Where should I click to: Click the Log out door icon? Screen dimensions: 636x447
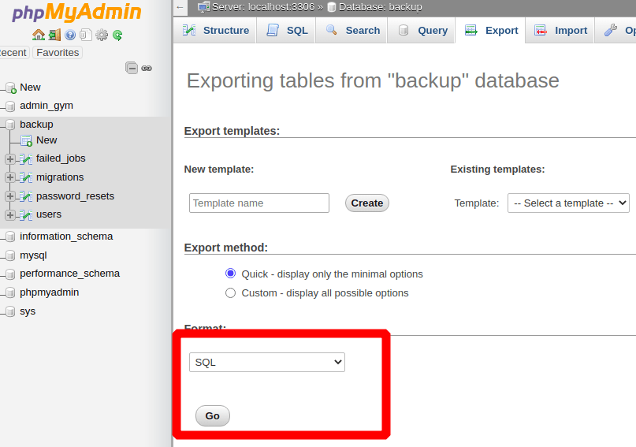click(x=54, y=35)
